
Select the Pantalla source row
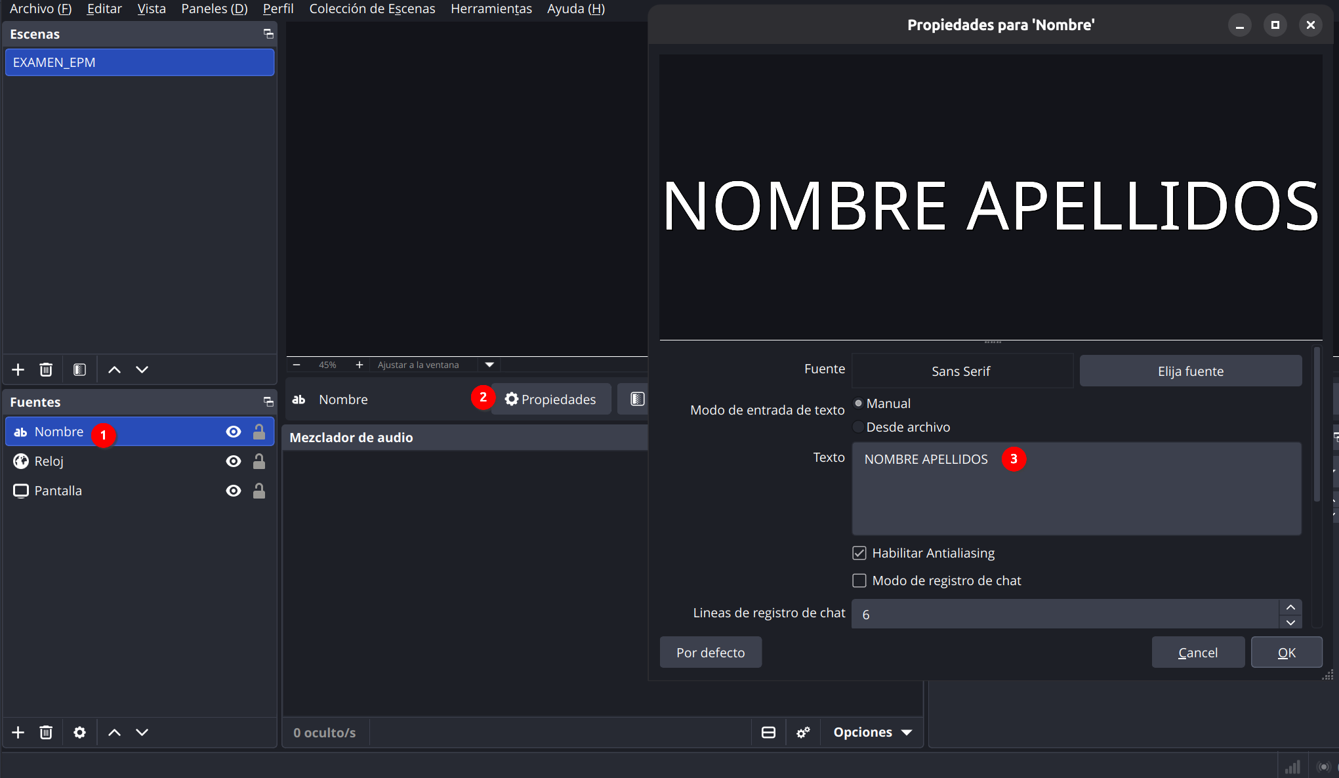point(140,491)
